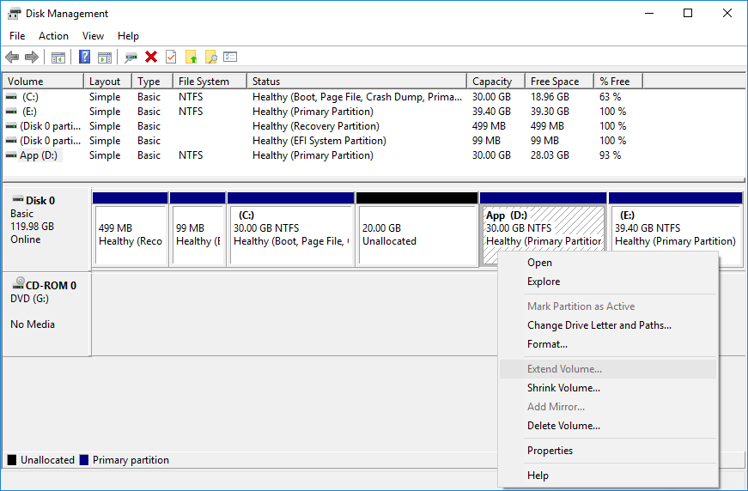Click the folder with magnifier icon
748x491 pixels.
[x=210, y=57]
